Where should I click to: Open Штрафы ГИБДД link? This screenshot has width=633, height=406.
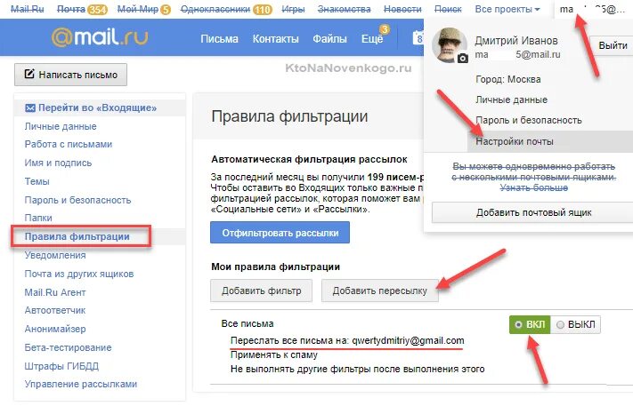(x=61, y=366)
